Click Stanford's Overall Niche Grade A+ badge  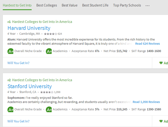tap(10, 109)
